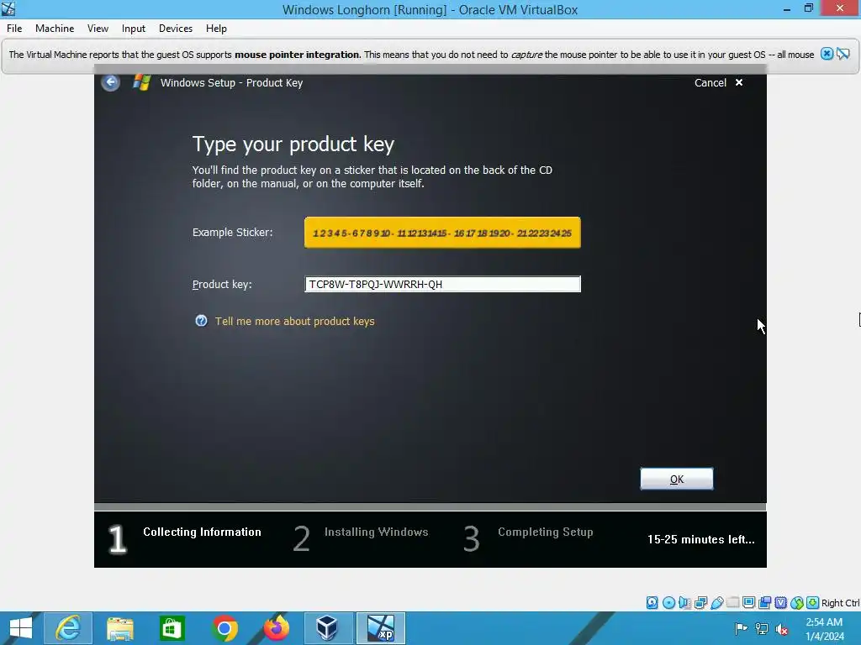
Task: Click the Product key input field
Action: (442, 284)
